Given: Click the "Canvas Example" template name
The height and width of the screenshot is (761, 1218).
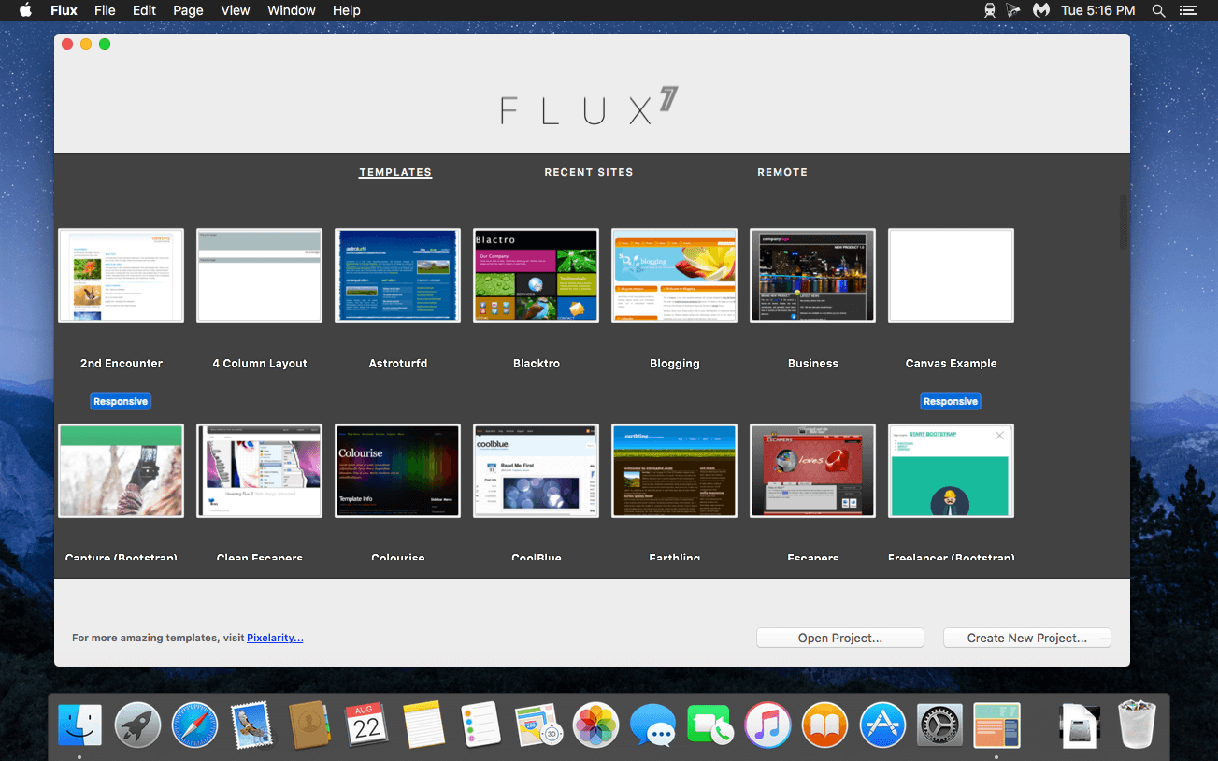Looking at the screenshot, I should click(x=952, y=364).
